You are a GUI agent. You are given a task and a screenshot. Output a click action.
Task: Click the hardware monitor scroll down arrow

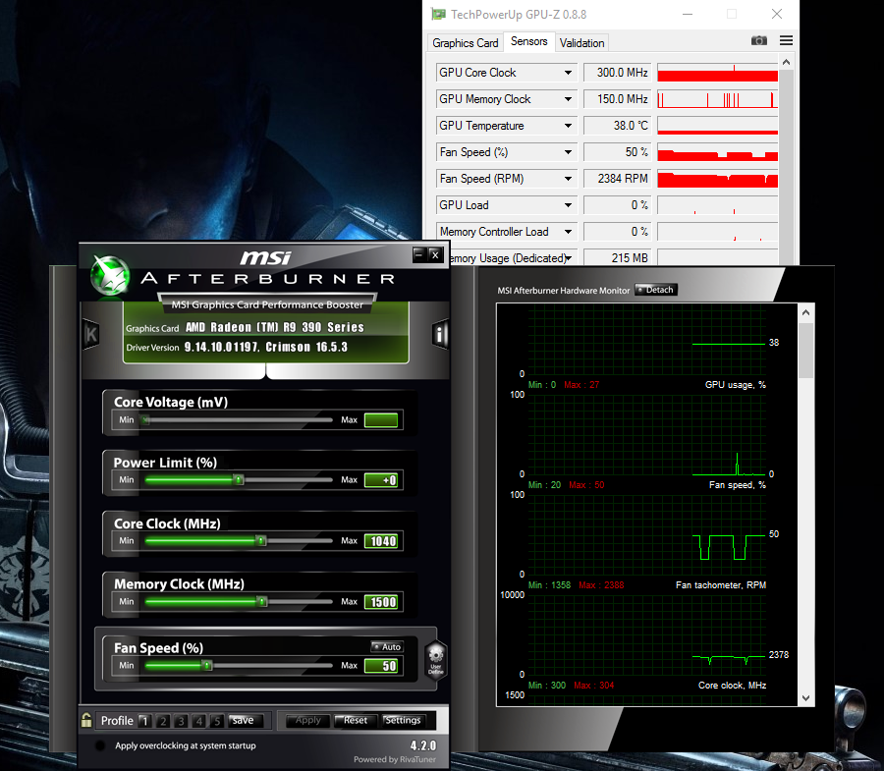click(805, 697)
